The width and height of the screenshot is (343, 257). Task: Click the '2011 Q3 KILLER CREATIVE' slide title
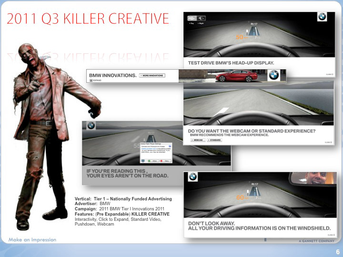pos(88,19)
